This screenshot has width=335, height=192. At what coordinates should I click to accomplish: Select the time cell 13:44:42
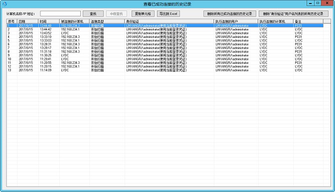(x=45, y=29)
